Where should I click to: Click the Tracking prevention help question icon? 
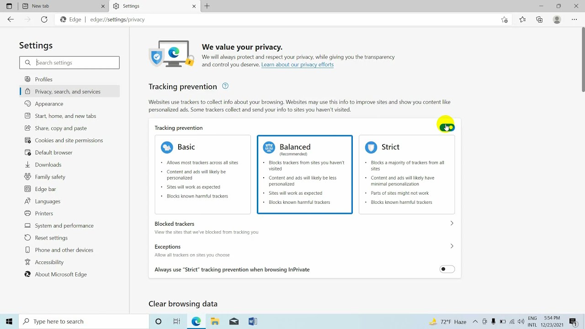tap(225, 86)
